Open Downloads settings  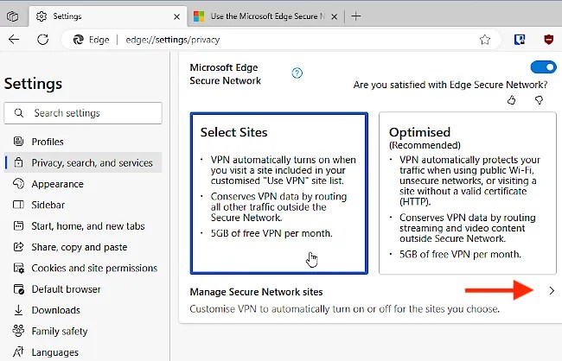[83, 310]
